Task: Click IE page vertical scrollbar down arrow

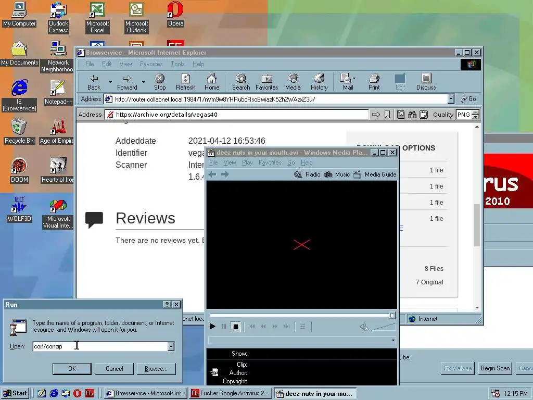Action: point(477,308)
